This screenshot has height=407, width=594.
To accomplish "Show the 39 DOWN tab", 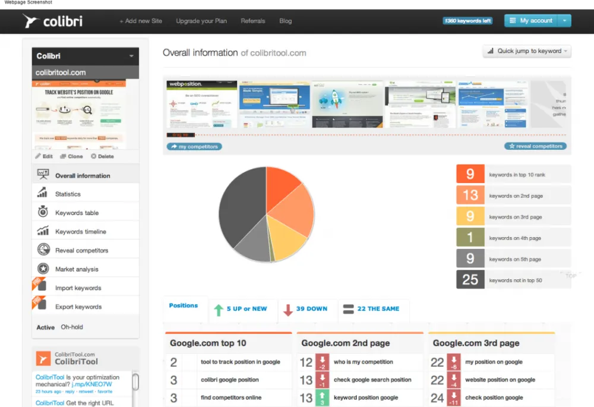I will pyautogui.click(x=308, y=309).
